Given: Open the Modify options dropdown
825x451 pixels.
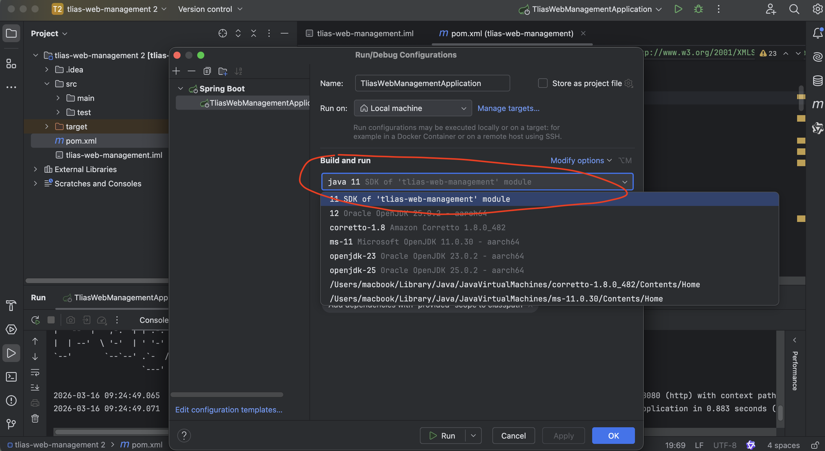Looking at the screenshot, I should [x=581, y=160].
